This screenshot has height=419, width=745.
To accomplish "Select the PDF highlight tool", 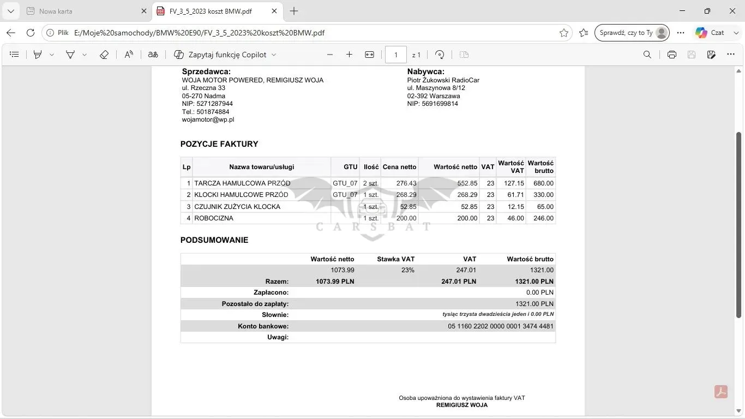I will point(38,55).
